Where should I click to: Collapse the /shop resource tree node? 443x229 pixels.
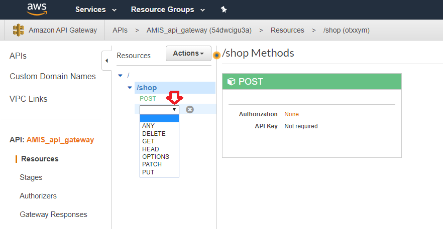coord(130,88)
